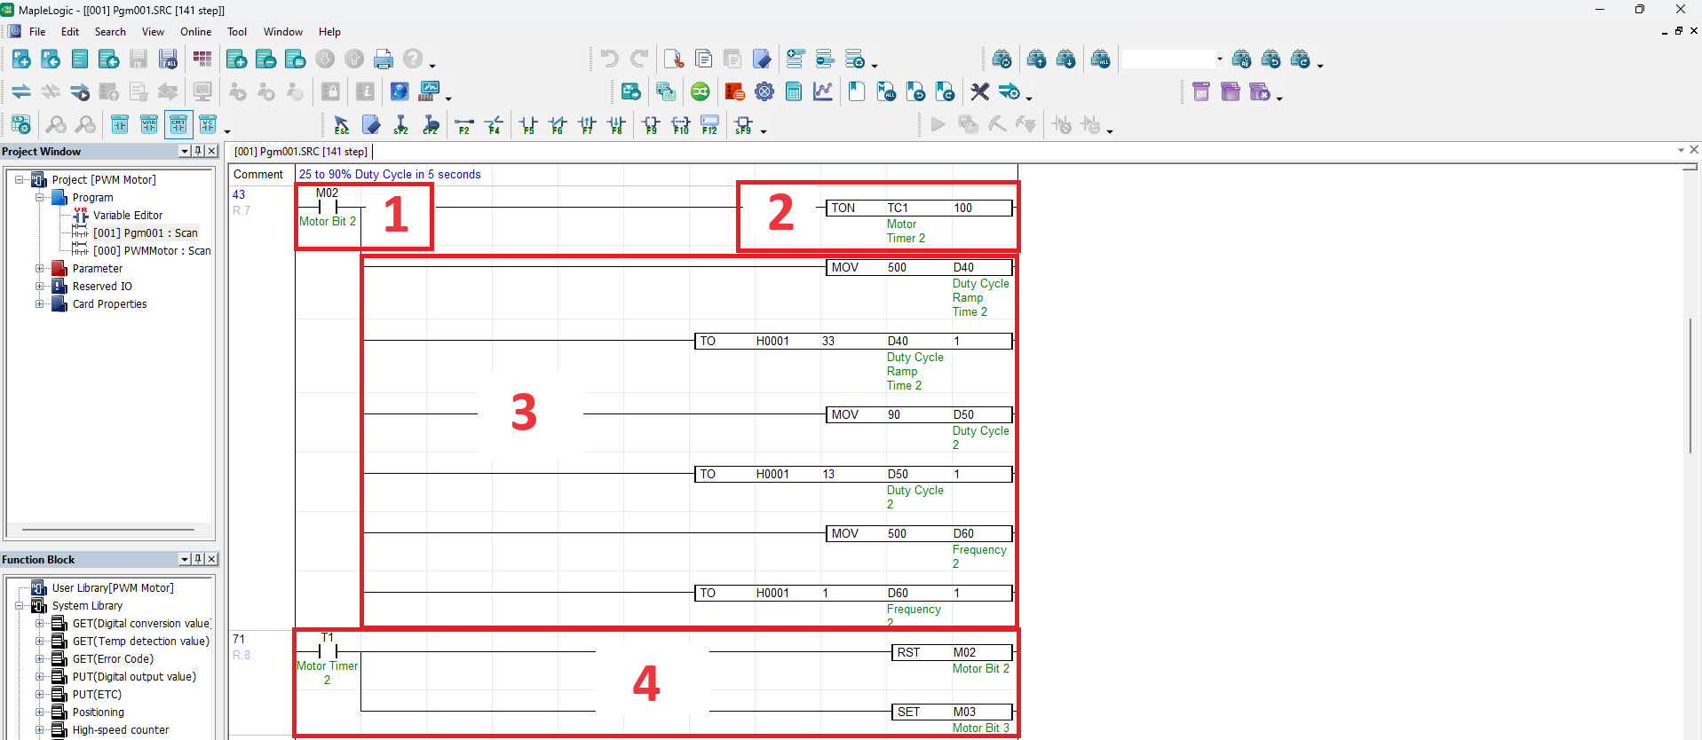Click the F9 coil output tool
1702x740 pixels.
[x=651, y=125]
